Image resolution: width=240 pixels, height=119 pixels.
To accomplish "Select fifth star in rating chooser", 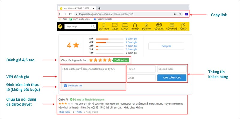I will coord(109,60).
